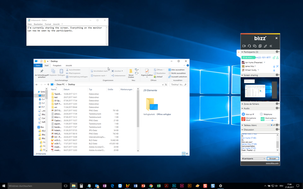
Task: Switch to Freigeben tab in Explorer
Action: click(x=57, y=65)
